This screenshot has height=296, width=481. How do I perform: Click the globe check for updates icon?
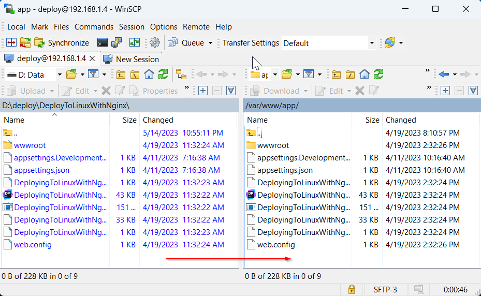[390, 42]
